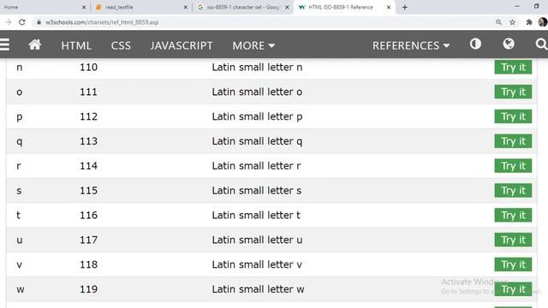Select 'Latin small letter o' text
The image size is (548, 308).
257,92
